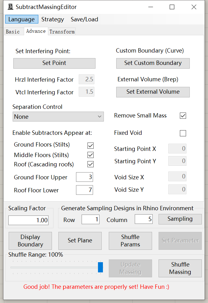Click the Sampling button

point(180,219)
